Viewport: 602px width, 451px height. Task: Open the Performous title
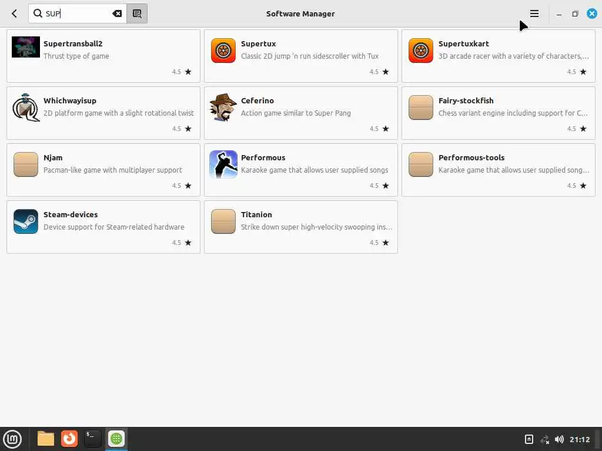point(263,157)
